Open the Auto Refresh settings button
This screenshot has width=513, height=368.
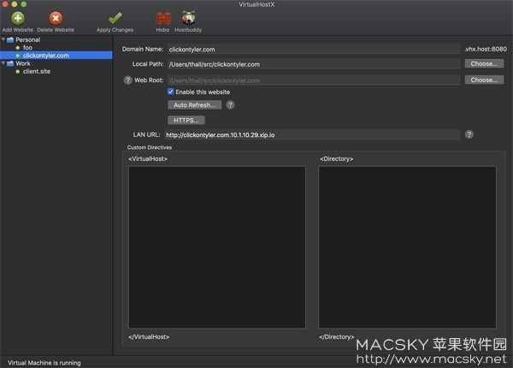(195, 104)
